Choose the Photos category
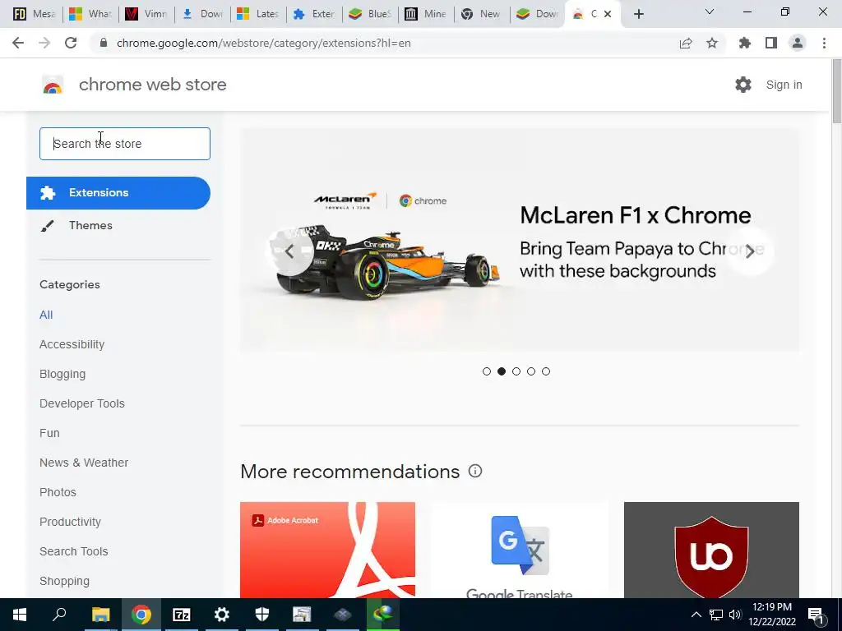 pyautogui.click(x=58, y=492)
